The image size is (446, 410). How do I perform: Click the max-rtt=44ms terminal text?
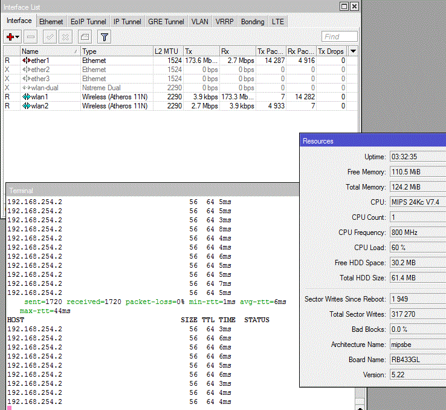pyautogui.click(x=45, y=311)
